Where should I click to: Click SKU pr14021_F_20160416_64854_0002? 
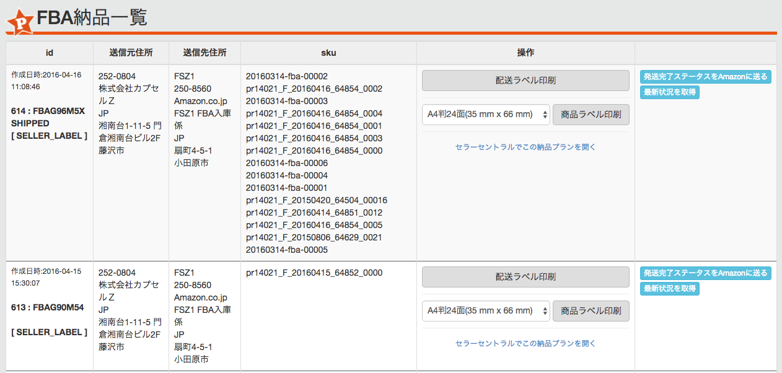tap(314, 89)
